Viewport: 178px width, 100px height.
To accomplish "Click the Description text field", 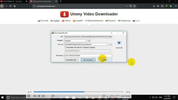I will 88,56.
